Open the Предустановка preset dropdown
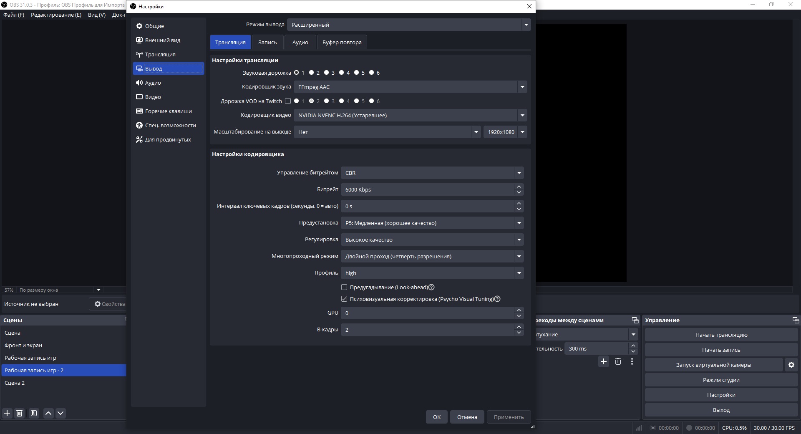Screen dimensions: 801x434 432,223
